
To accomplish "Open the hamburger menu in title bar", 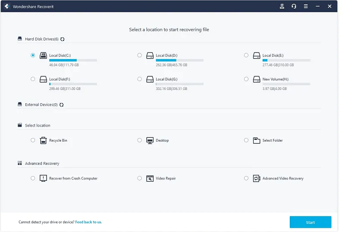I will click(306, 6).
